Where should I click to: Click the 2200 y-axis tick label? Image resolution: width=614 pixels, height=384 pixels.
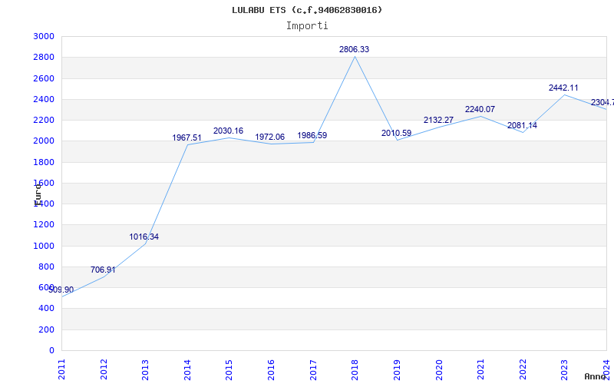coord(44,120)
